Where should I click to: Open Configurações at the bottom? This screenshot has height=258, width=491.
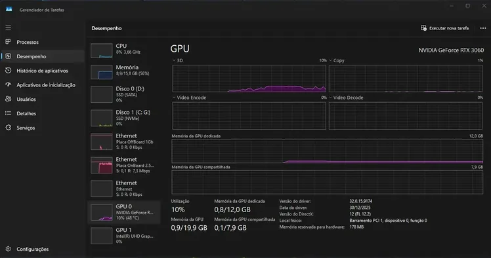[33, 249]
